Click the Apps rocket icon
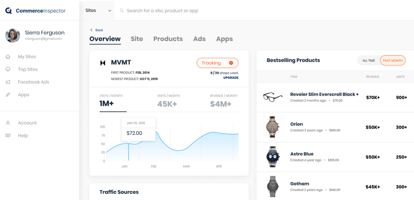 coord(8,95)
